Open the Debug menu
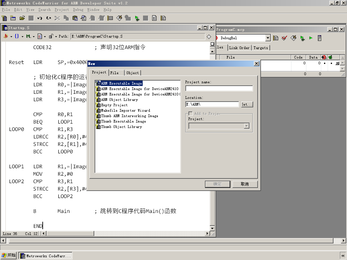 coord(78,10)
